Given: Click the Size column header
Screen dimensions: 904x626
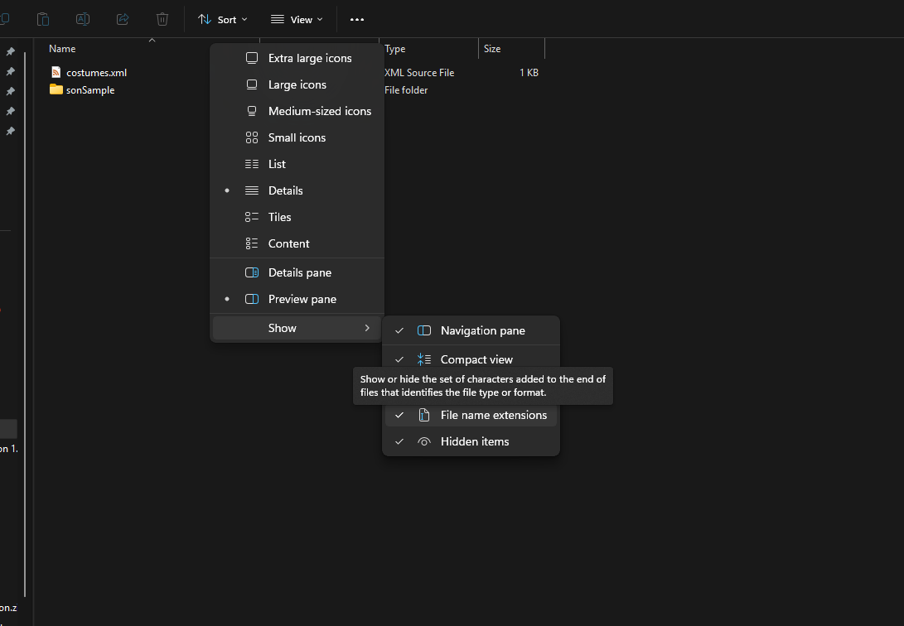Looking at the screenshot, I should (x=492, y=48).
